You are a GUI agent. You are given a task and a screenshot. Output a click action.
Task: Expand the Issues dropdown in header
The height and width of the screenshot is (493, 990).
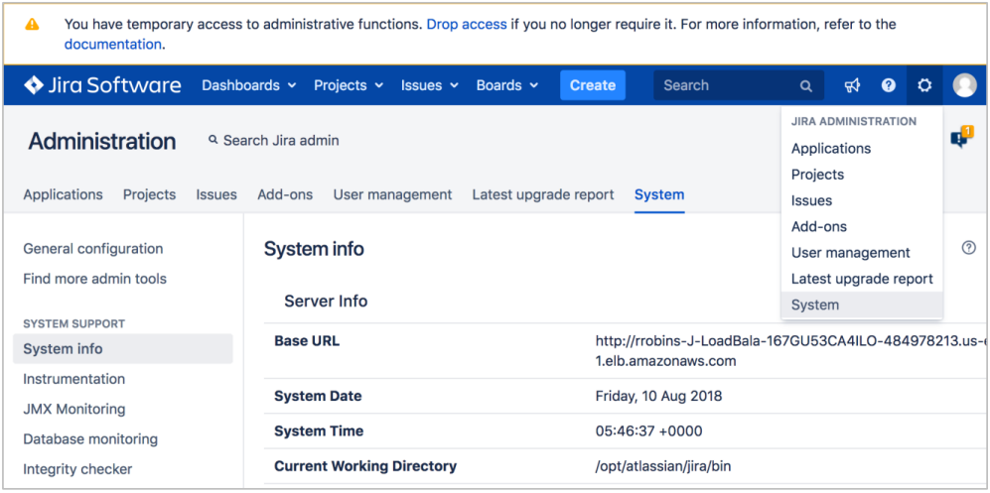point(429,85)
